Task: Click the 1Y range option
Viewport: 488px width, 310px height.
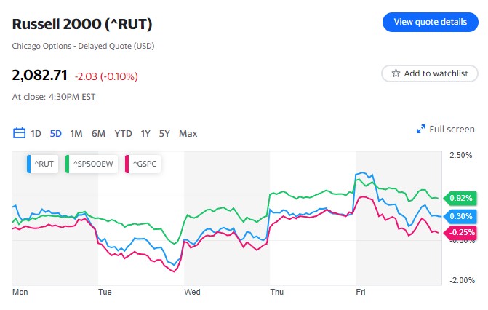Action: click(145, 133)
